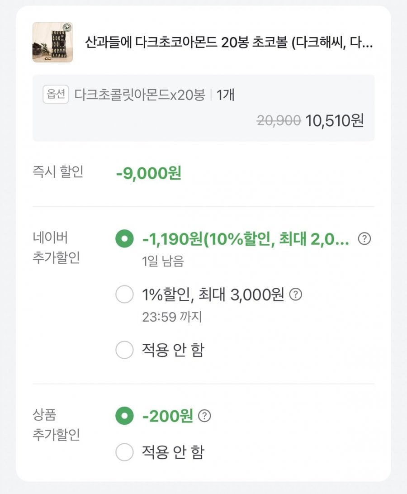Click the discounted price 10,510원

[x=334, y=120]
